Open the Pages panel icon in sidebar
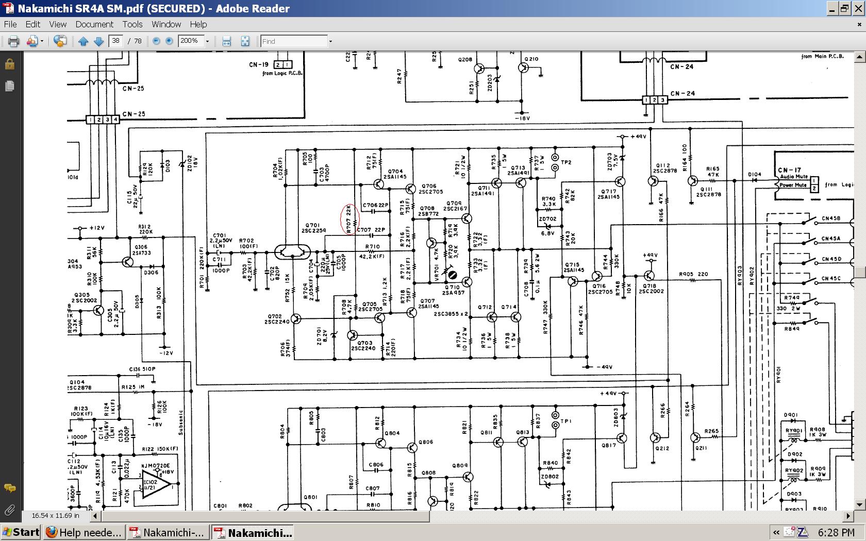This screenshot has width=866, height=541. point(10,86)
